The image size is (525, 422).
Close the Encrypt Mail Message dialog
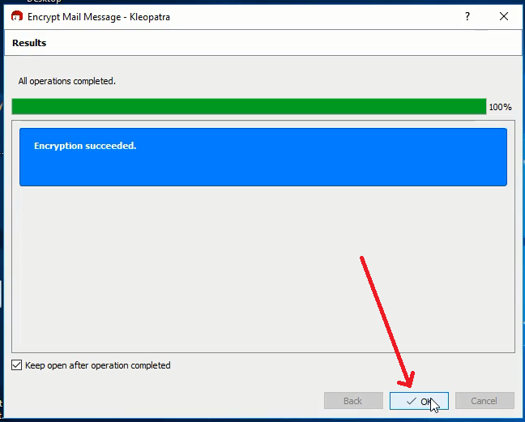click(x=504, y=16)
